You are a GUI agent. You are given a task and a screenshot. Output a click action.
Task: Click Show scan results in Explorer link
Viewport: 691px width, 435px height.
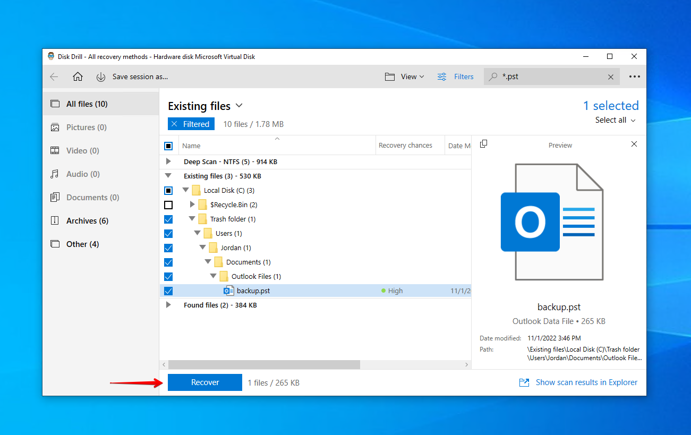[586, 382]
